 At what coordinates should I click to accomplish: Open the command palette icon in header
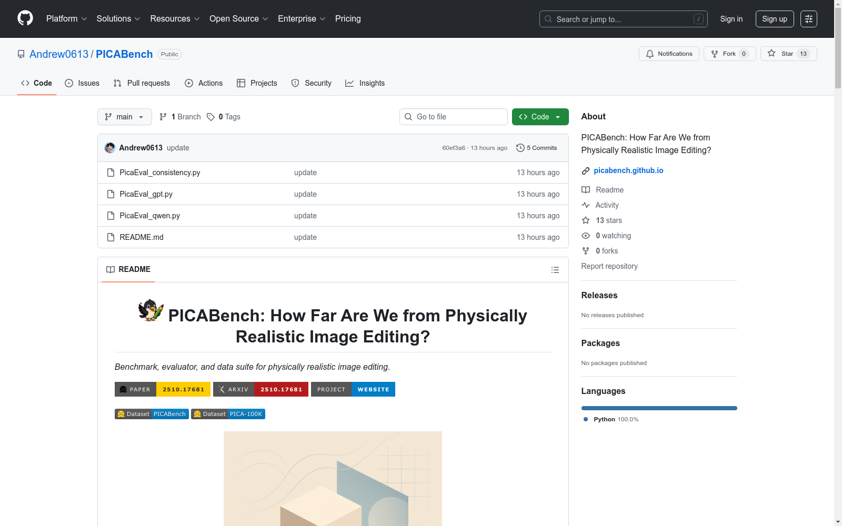(x=809, y=19)
